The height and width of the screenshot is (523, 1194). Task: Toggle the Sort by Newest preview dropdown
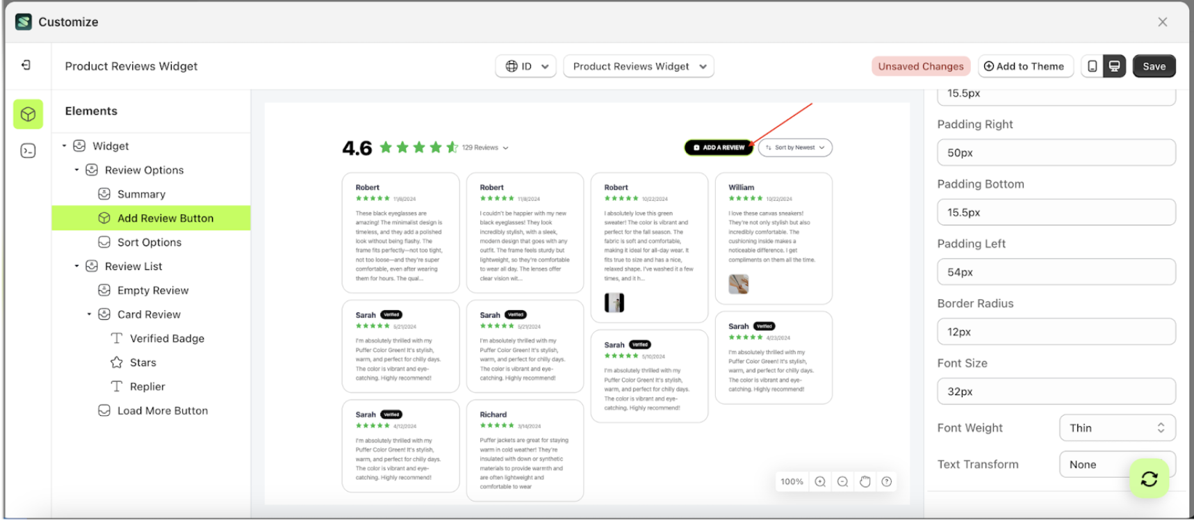pos(795,148)
